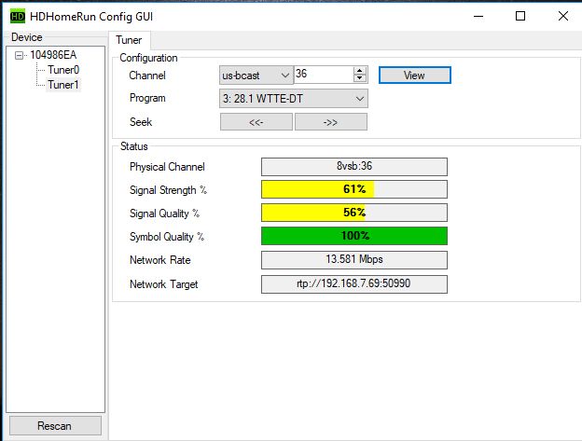Switch to the Tuner tab

tap(130, 40)
